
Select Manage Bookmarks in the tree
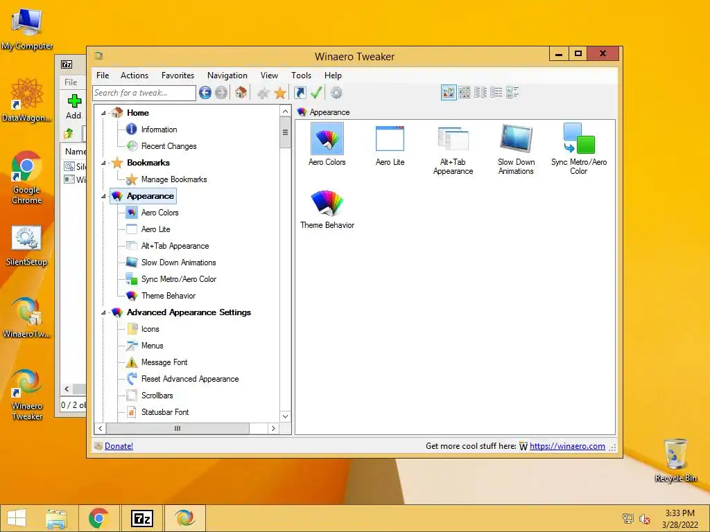[174, 179]
